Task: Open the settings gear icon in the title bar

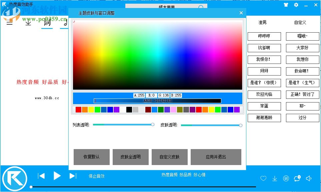Action: pyautogui.click(x=296, y=5)
